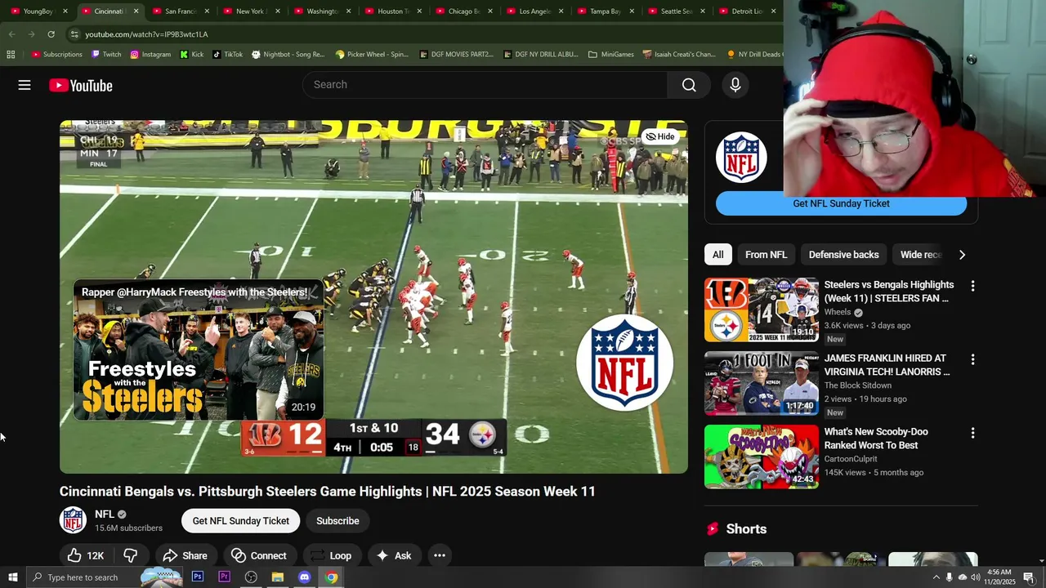Image resolution: width=1046 pixels, height=588 pixels.
Task: Click NFL logo end screen subscribe element
Action: point(625,363)
